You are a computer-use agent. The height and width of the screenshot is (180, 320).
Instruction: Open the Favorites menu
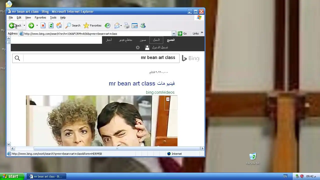click(x=40, y=17)
